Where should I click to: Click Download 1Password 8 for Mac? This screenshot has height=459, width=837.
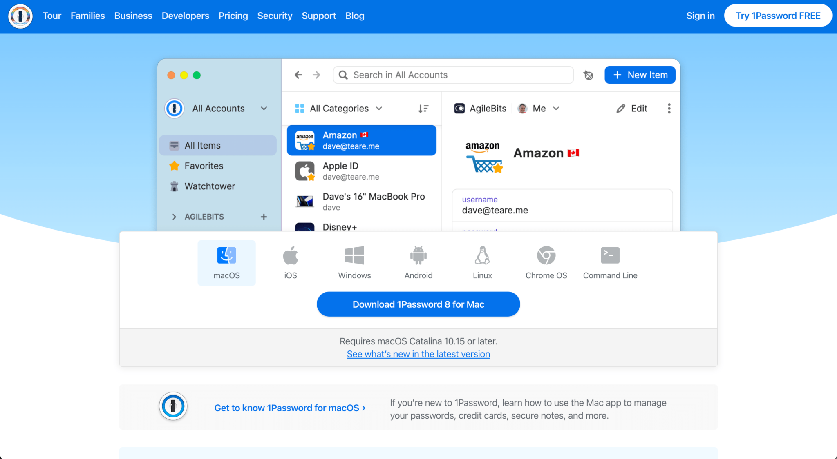coord(418,304)
